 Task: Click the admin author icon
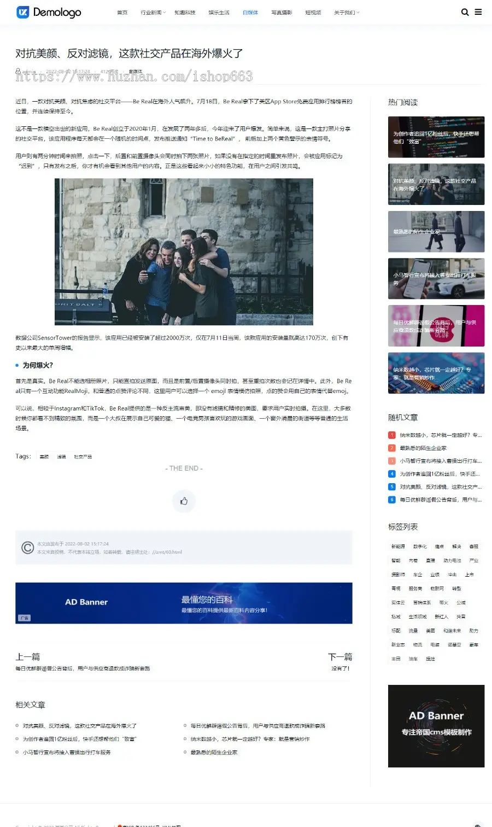tap(18, 71)
